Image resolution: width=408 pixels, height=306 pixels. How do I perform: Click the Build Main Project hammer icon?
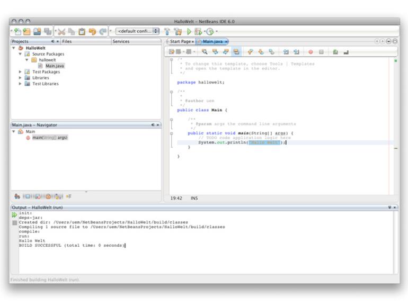coord(167,30)
